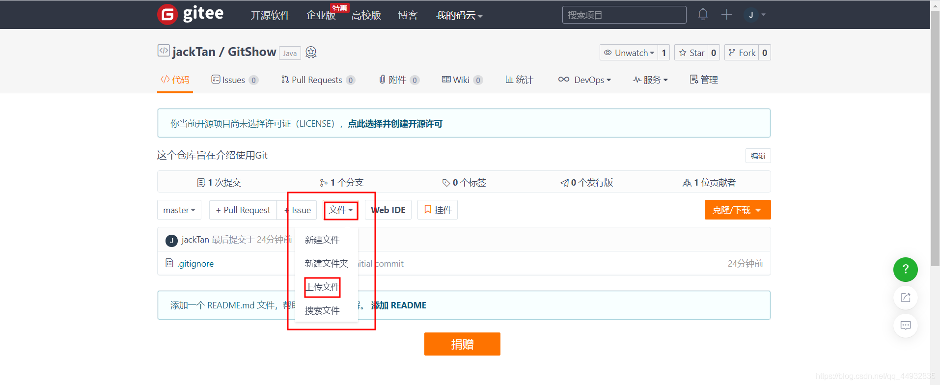Click the 编辑 description button

coord(758,156)
